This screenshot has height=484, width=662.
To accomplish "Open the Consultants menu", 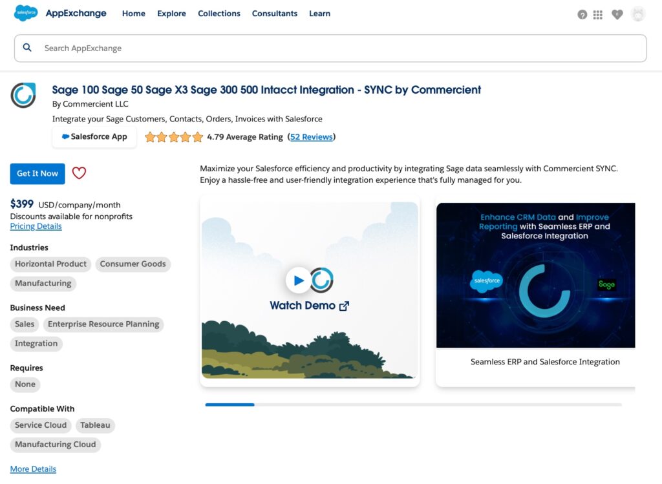I will 274,14.
